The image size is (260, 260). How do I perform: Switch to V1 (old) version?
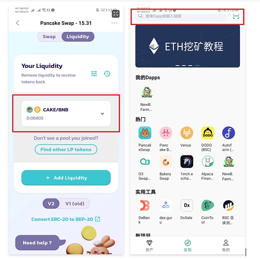coord(75,204)
